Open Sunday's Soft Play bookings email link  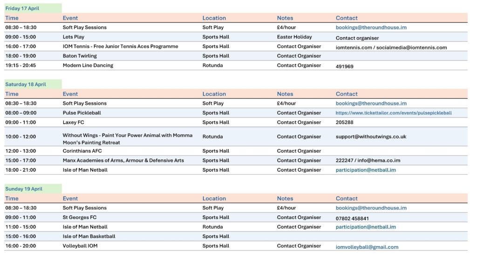[371, 208]
